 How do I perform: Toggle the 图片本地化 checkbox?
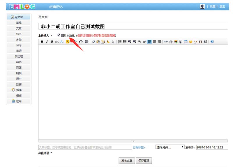pos(59,35)
